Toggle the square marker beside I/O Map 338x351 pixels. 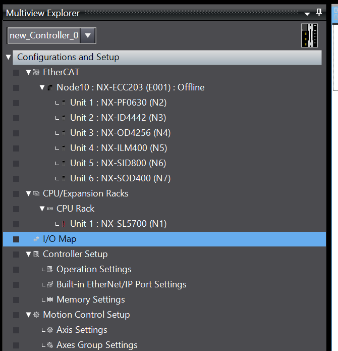(x=16, y=239)
